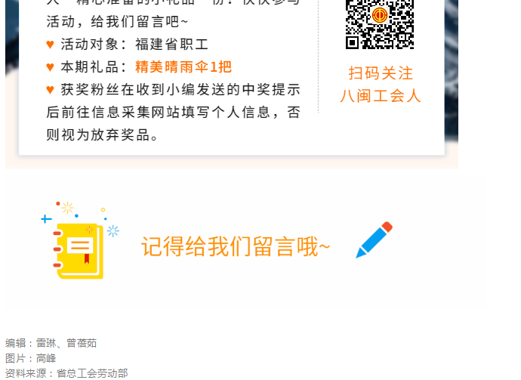521x380 pixels.
Task: Click the gold emblem inside the QR code
Action: click(x=380, y=15)
